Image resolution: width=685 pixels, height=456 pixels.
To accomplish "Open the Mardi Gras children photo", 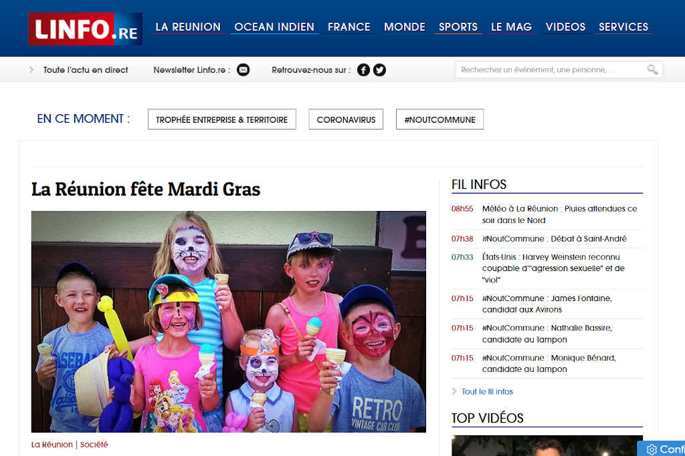I will point(229,322).
